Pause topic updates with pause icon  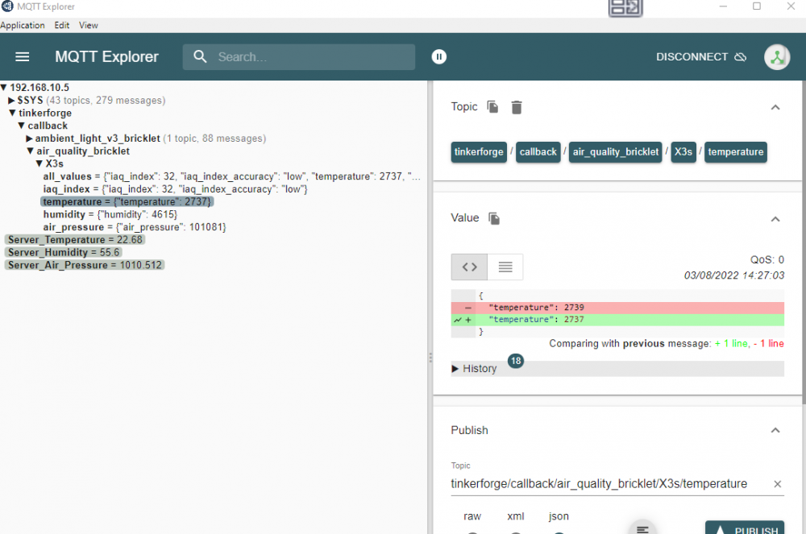pos(438,56)
